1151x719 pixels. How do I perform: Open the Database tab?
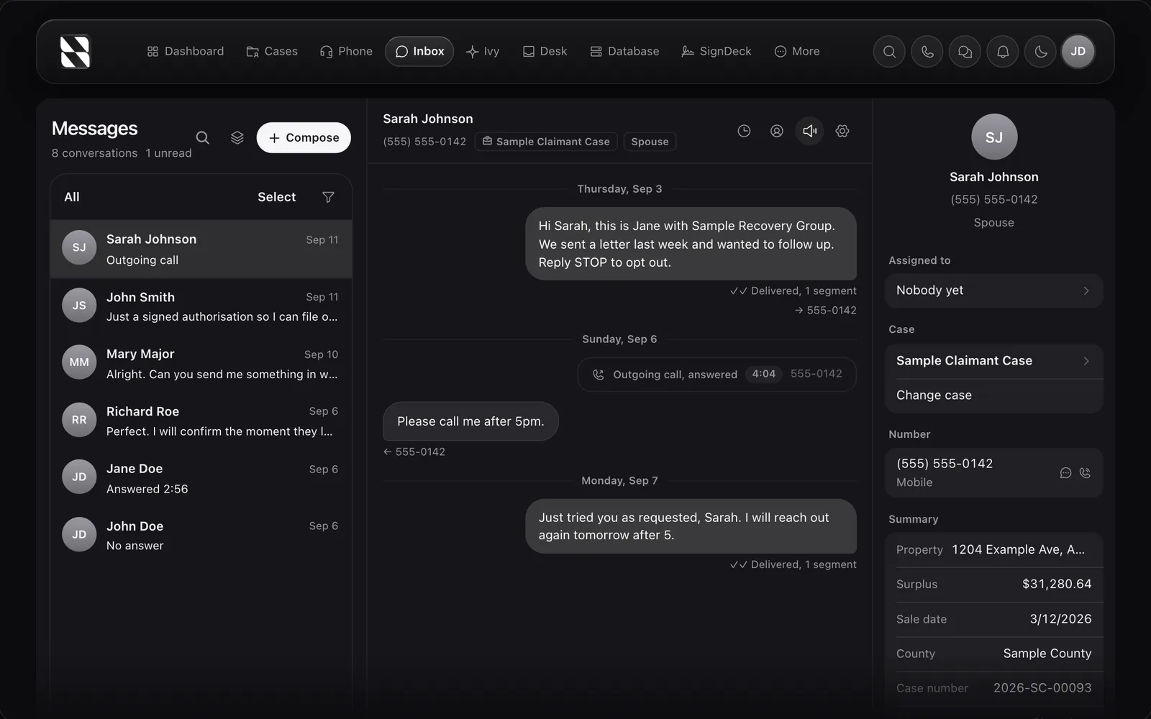[x=624, y=52]
